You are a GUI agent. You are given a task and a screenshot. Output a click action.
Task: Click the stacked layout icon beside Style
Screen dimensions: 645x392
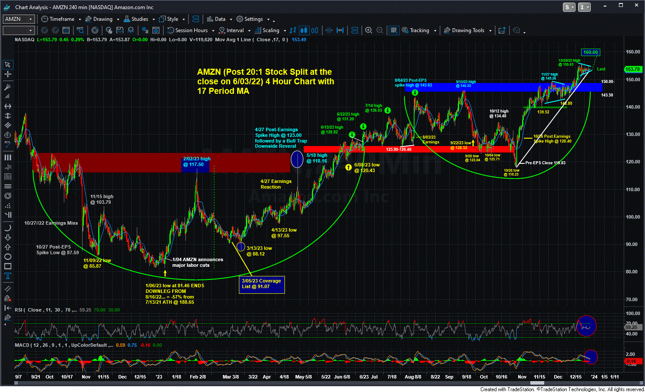[x=195, y=19]
